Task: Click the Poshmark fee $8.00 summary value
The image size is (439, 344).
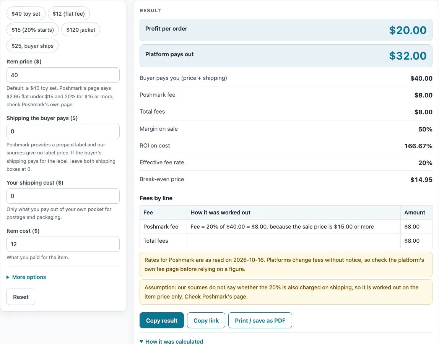Action: 423,95
